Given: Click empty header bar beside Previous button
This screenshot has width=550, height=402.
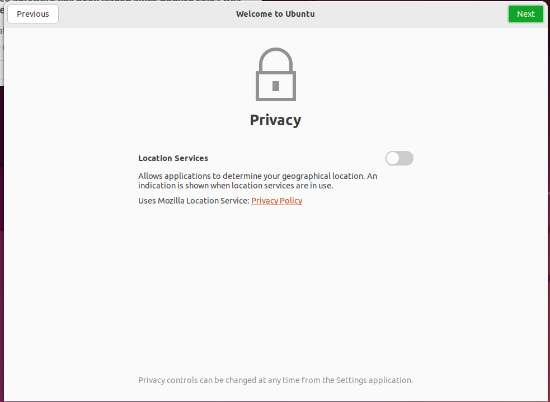Looking at the screenshot, I should pos(140,14).
